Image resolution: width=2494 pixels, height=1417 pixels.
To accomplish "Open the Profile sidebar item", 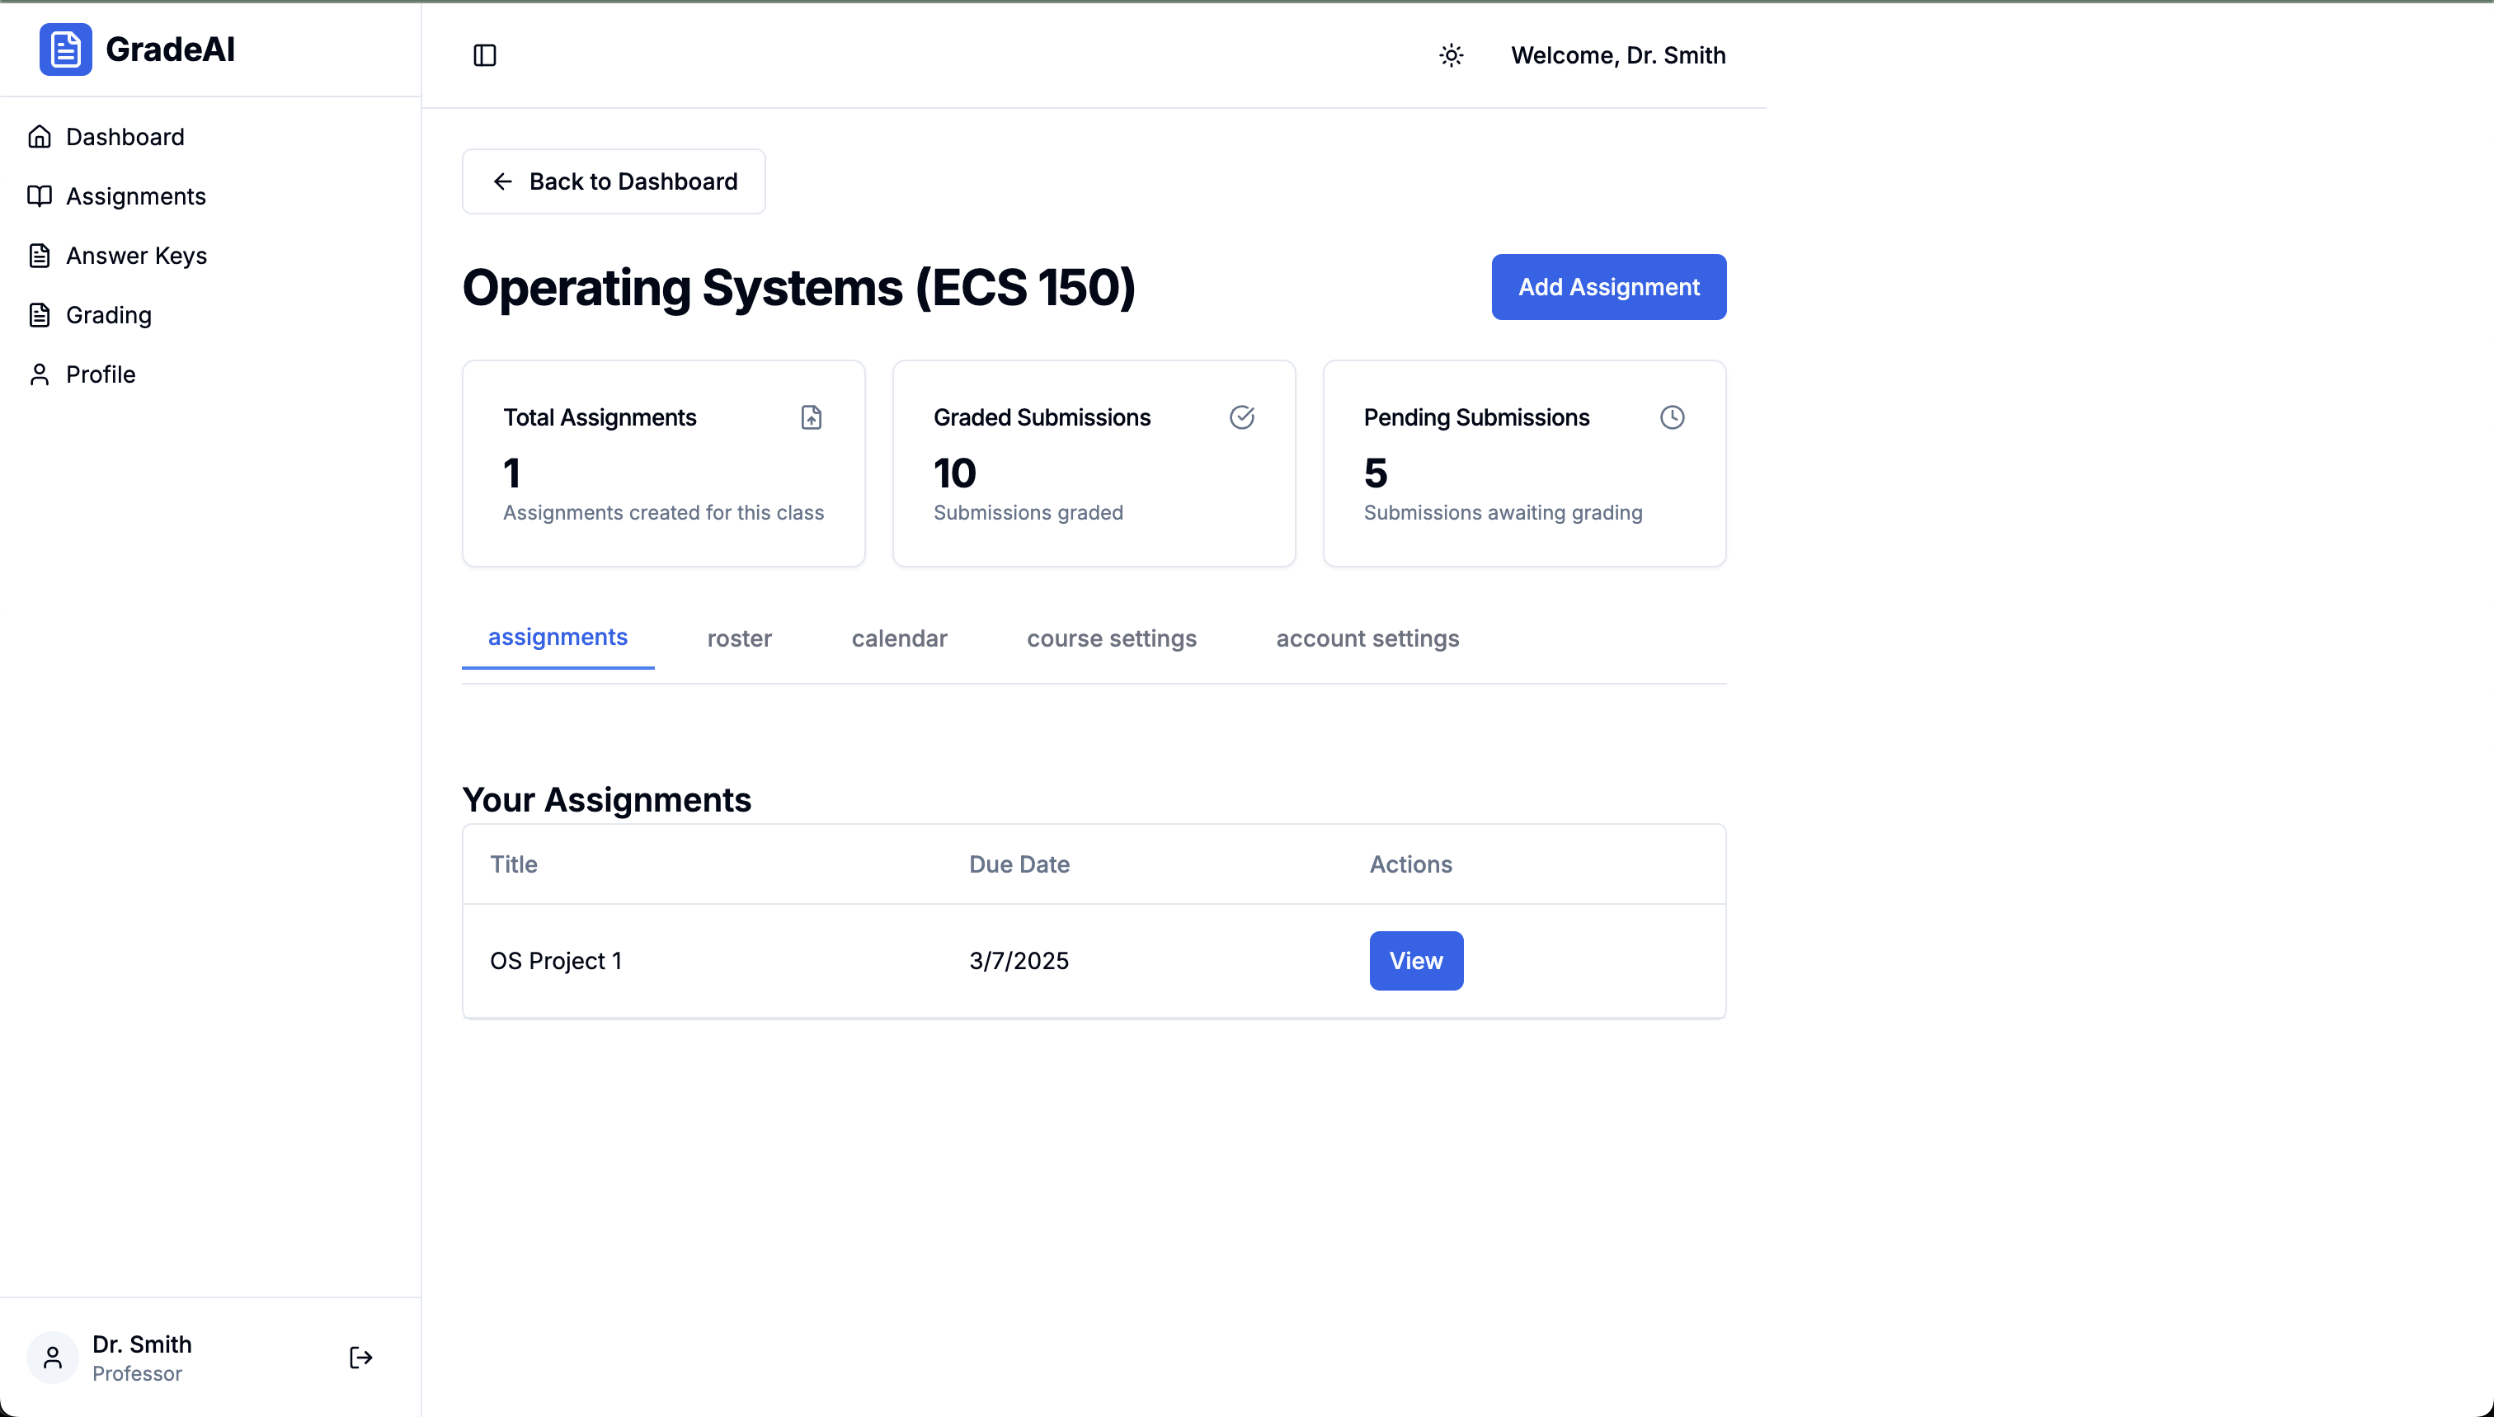I will click(101, 374).
